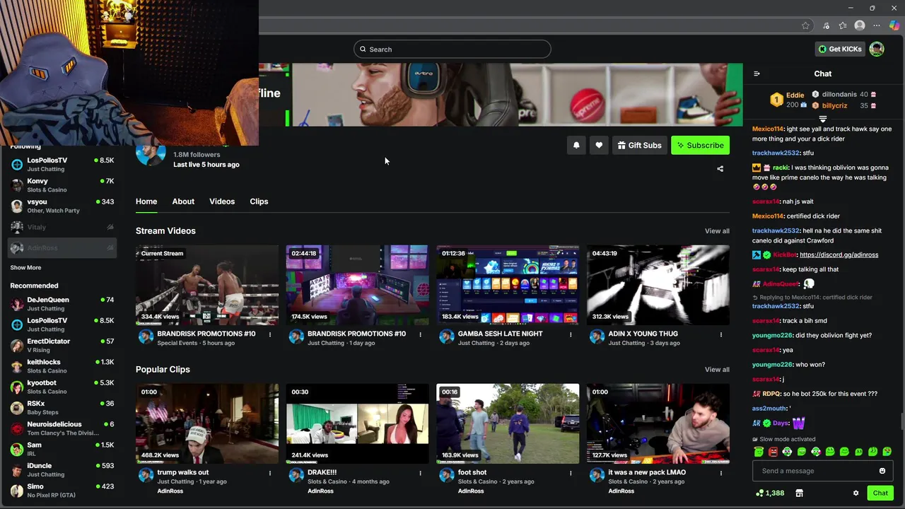Open the chat settings gear icon
Viewport: 905px width, 509px height.
(x=856, y=493)
